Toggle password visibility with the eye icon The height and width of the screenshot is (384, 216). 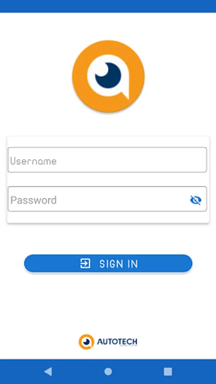coord(196,200)
